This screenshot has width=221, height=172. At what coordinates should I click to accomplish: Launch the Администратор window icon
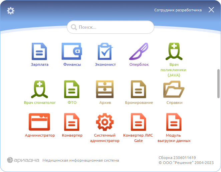(x=39, y=122)
